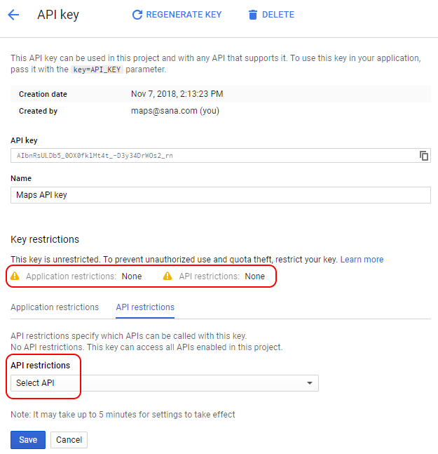Click the Key restrictions section heading
Viewport: 438px width, 454px height.
(x=45, y=239)
